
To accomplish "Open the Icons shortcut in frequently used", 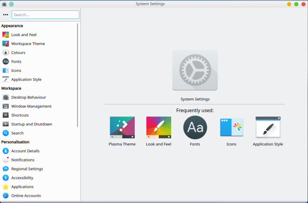I will point(231,127).
